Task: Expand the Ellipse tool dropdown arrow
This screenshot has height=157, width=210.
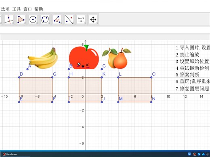Action: pos(49,23)
